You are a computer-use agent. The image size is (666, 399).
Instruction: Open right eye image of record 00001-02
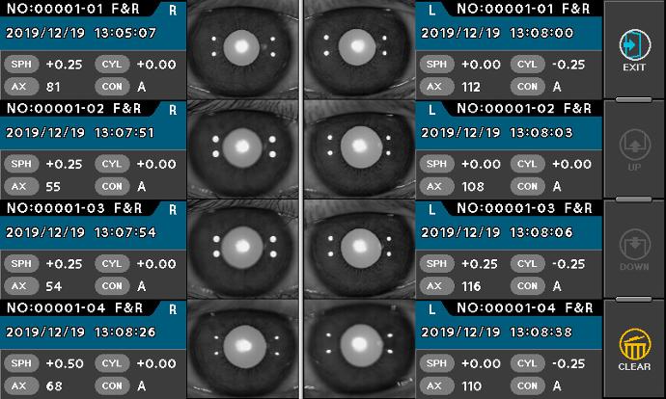(x=243, y=148)
